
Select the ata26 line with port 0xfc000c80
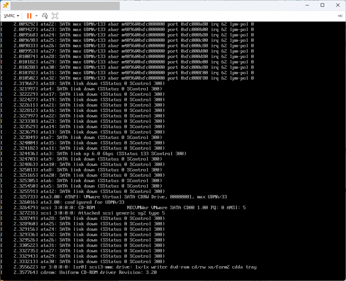[127, 46]
